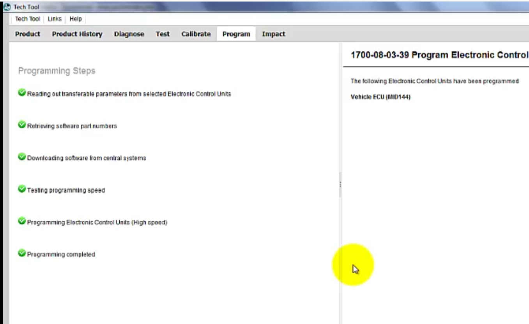529x324 pixels.
Task: Open the Calibrate tab
Action: tap(196, 34)
